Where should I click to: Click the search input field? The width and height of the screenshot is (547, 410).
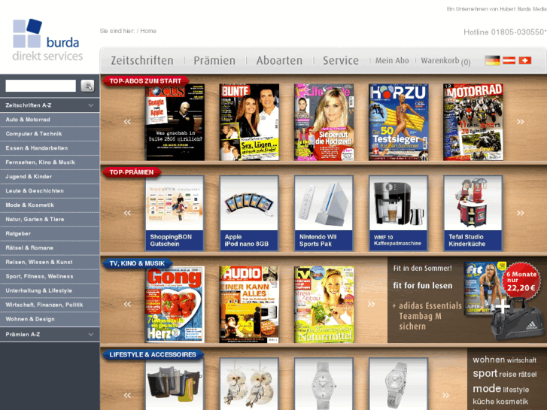(41, 86)
